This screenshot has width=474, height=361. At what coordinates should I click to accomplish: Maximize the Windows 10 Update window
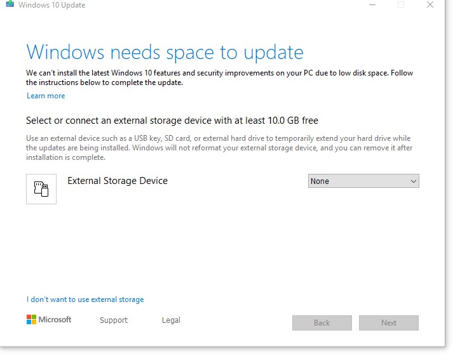click(x=401, y=4)
